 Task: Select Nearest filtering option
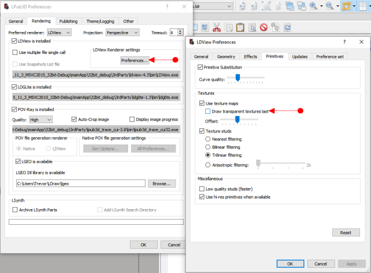pos(208,139)
